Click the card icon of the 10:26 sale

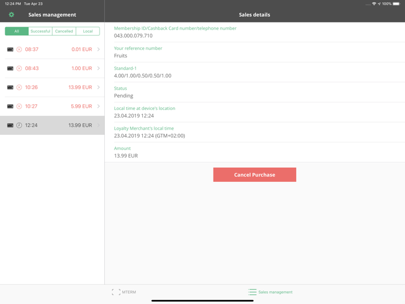tap(10, 87)
